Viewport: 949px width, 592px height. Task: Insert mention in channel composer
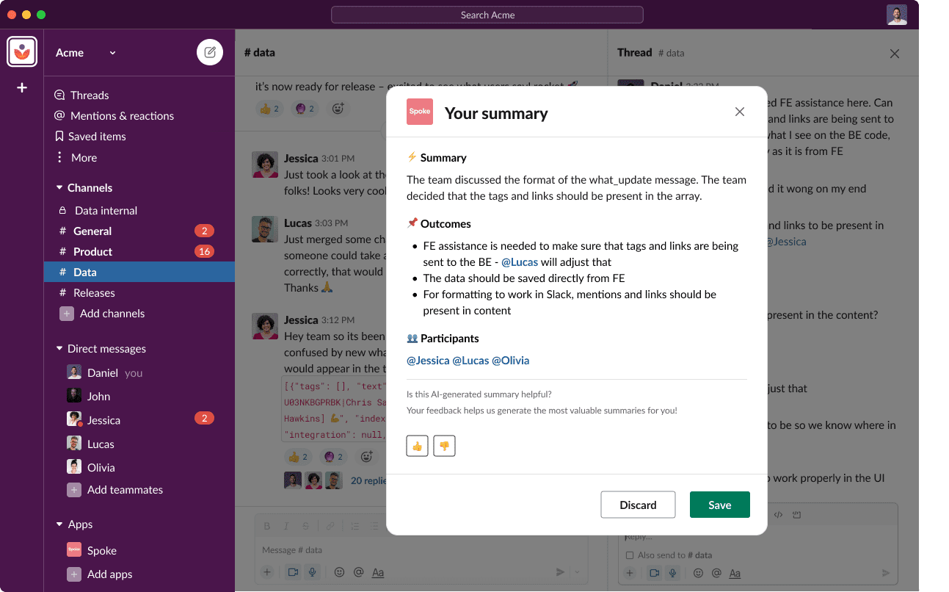(x=358, y=572)
